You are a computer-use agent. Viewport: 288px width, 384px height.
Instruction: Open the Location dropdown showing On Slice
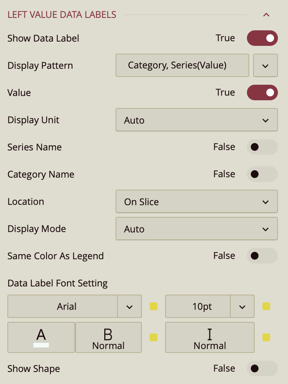tap(197, 202)
